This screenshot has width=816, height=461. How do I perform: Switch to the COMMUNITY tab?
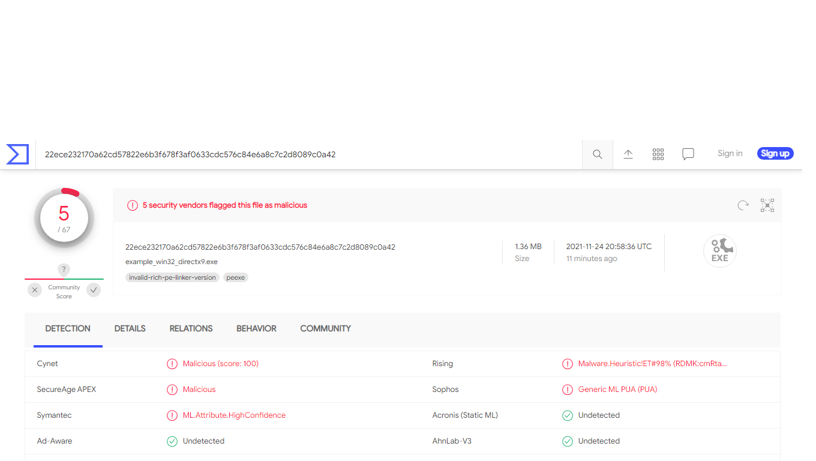(325, 328)
